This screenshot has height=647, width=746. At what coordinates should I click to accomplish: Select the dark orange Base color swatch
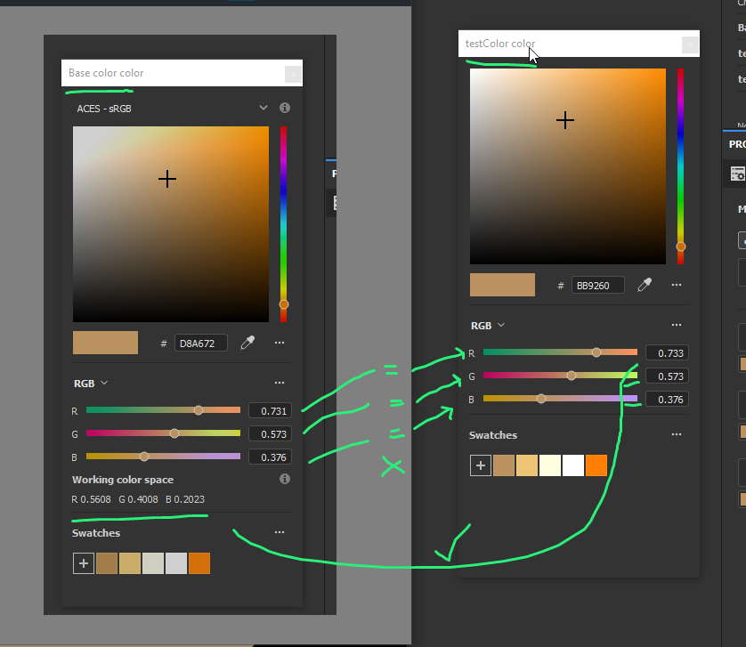(x=199, y=563)
